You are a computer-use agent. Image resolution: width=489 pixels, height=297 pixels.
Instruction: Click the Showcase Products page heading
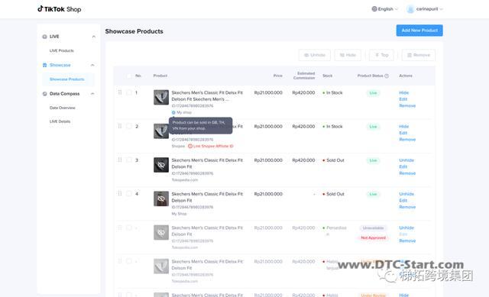134,31
